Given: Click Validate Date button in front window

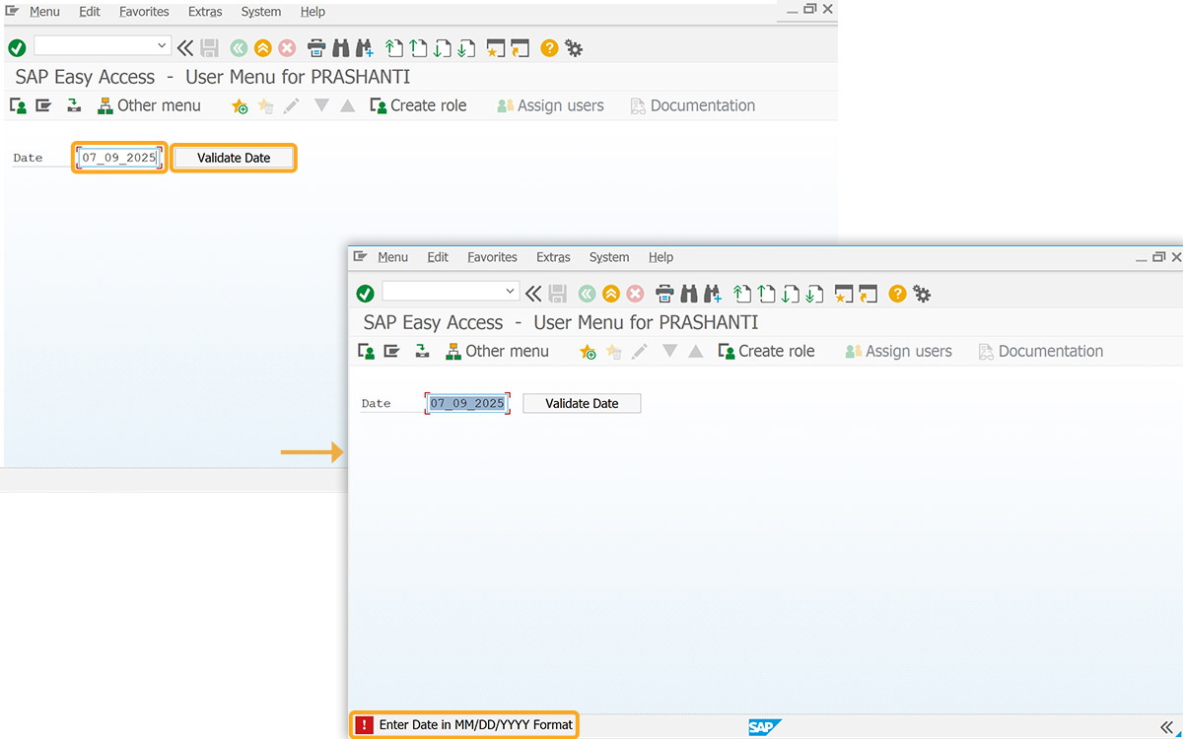Looking at the screenshot, I should [582, 403].
